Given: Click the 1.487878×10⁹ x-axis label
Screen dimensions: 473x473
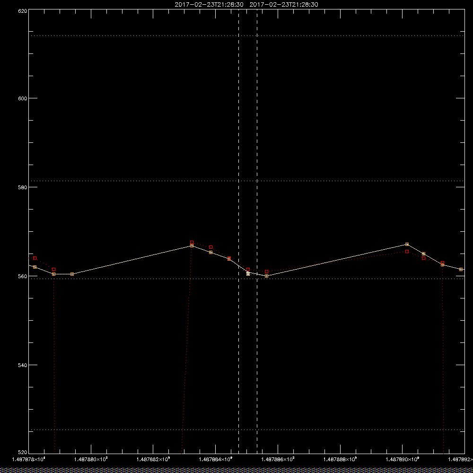Looking at the screenshot, I should click(28, 459).
